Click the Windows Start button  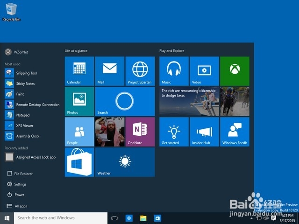[x=7, y=218]
